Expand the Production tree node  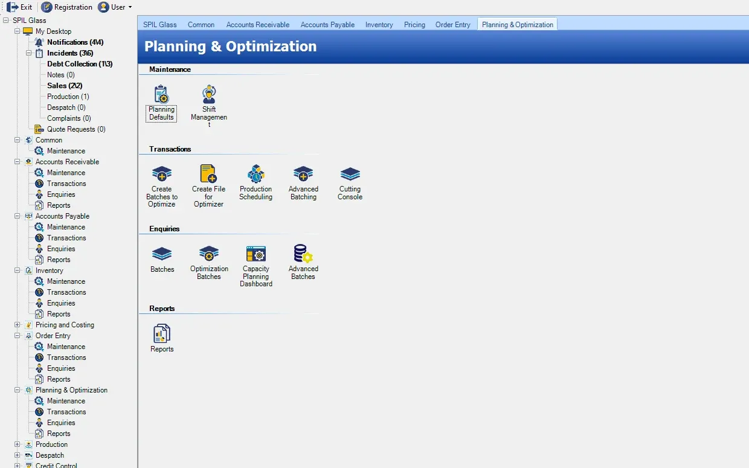click(18, 444)
